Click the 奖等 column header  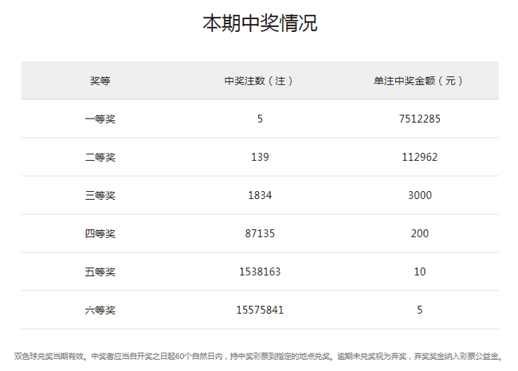(100, 81)
